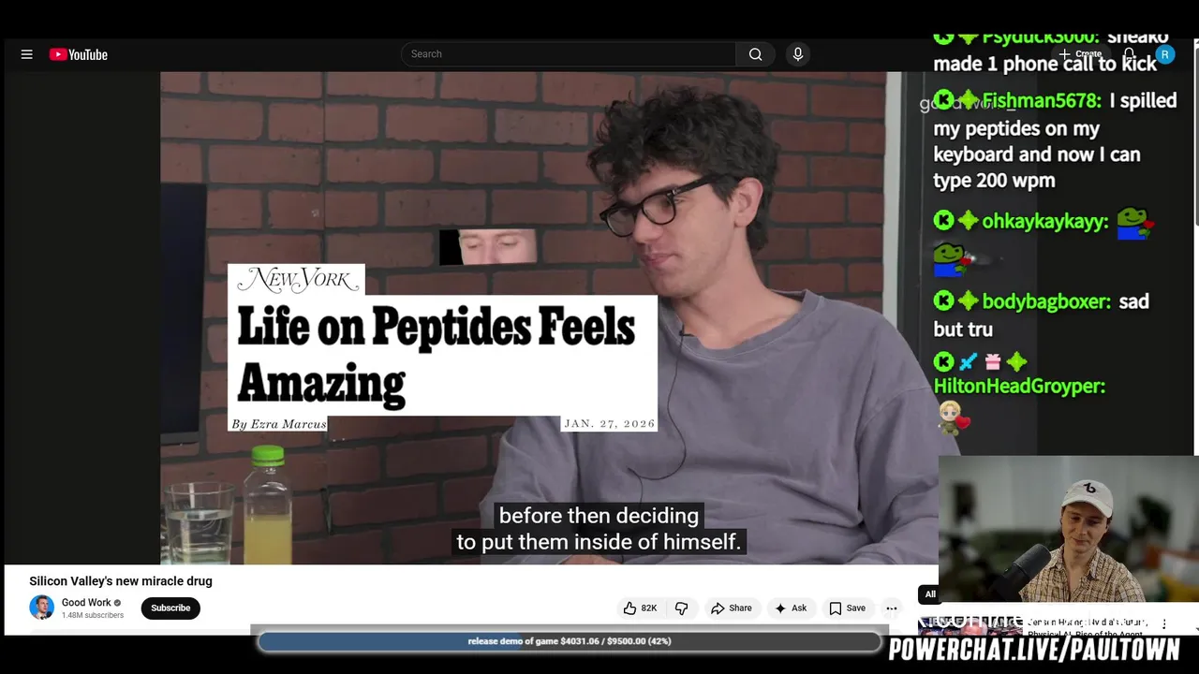The image size is (1199, 674).
Task: Click the JAN. 27, 2026 date label
Action: (609, 424)
